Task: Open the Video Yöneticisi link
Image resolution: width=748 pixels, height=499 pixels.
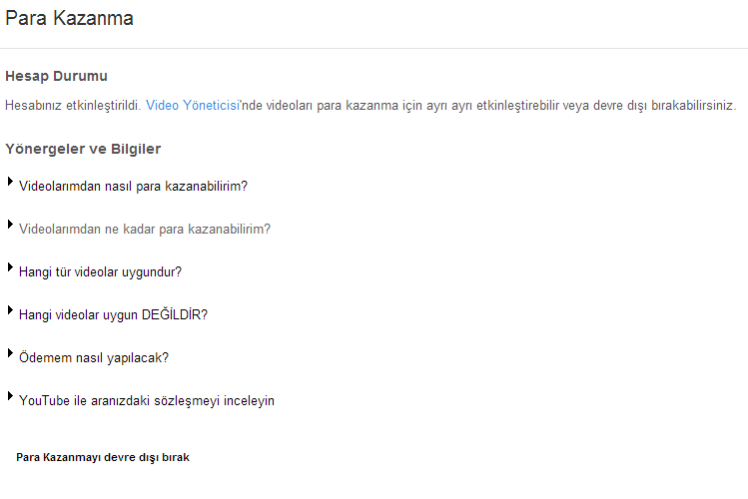Action: coord(193,106)
